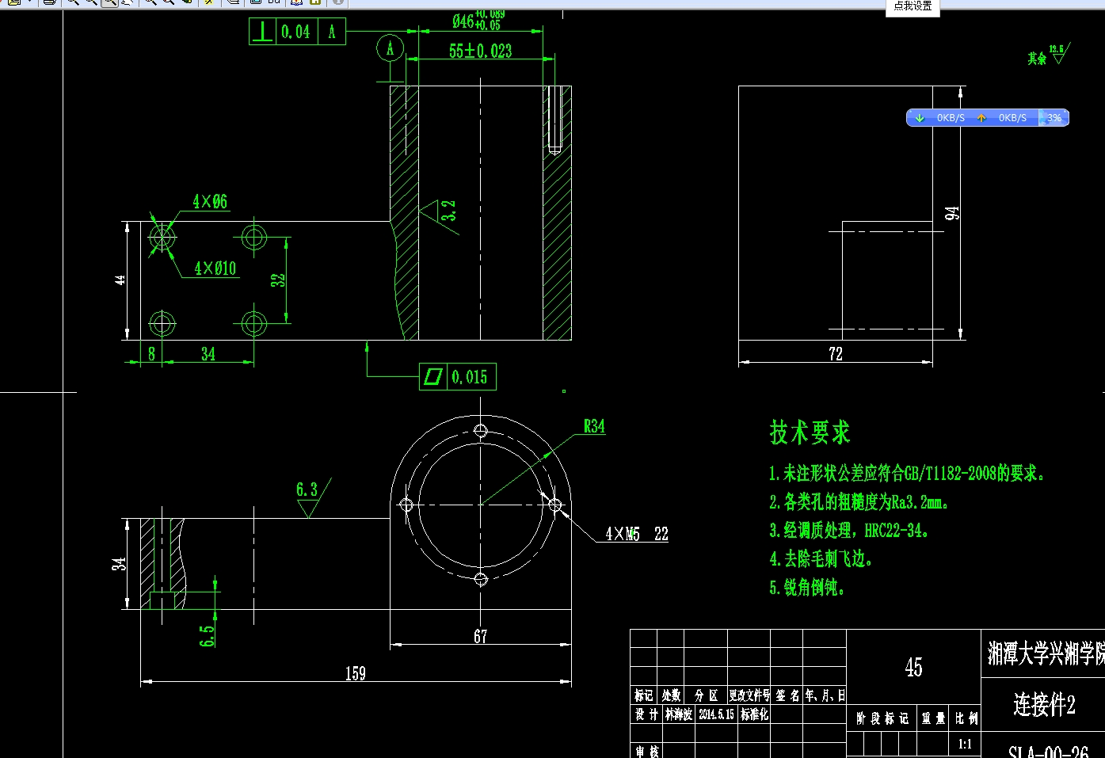
Task: Click the orange upload arrow in speed widget
Action: coord(981,118)
